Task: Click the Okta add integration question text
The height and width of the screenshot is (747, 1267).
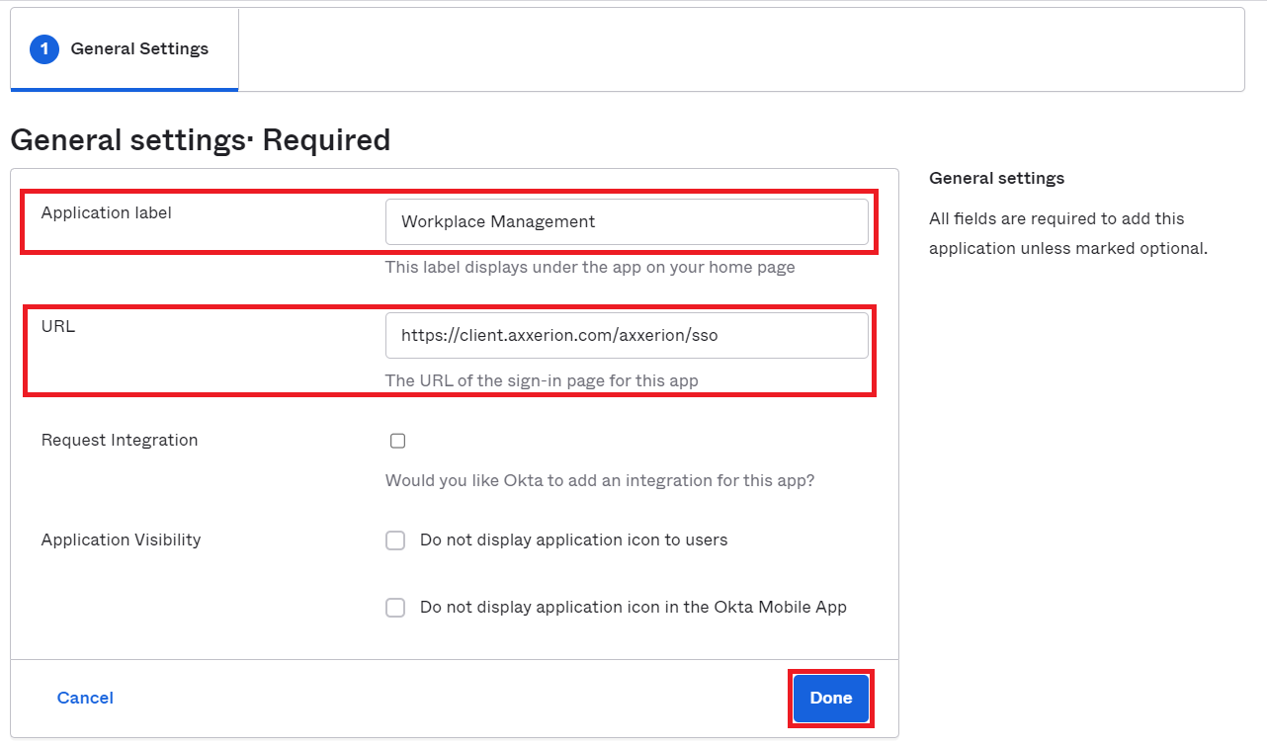Action: click(x=600, y=481)
